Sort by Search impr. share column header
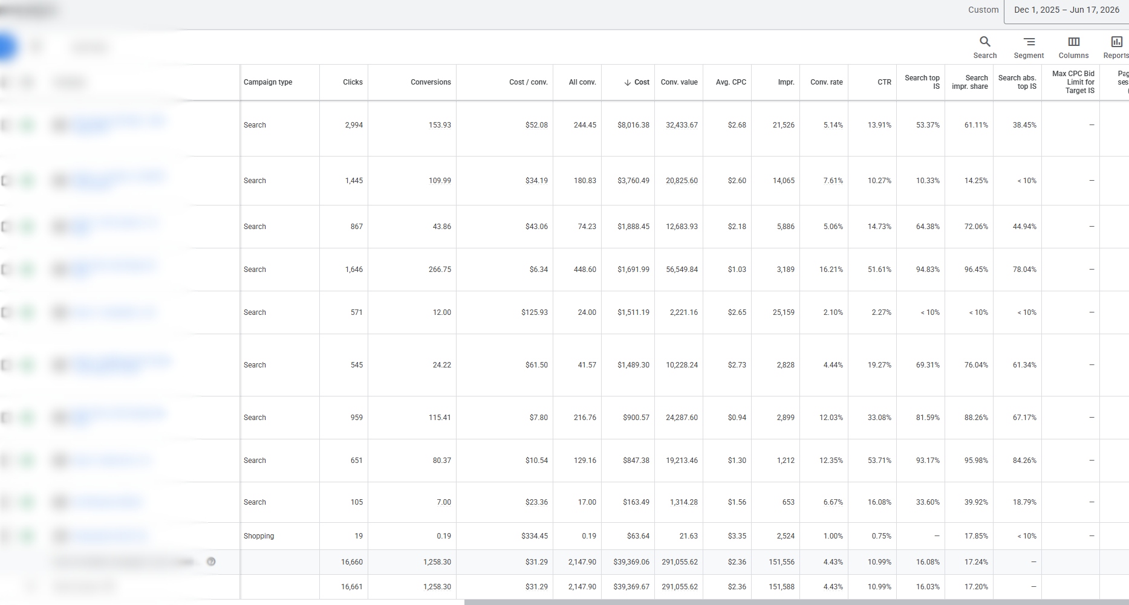This screenshot has width=1129, height=605. point(970,82)
